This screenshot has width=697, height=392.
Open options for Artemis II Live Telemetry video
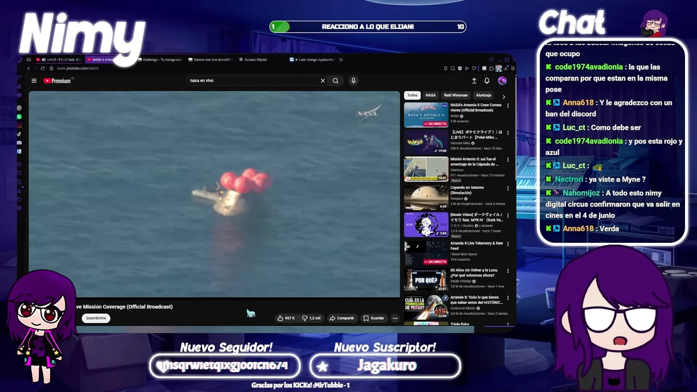tap(508, 243)
